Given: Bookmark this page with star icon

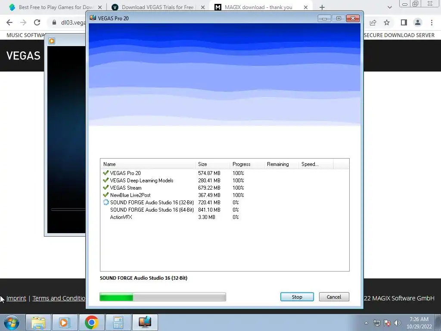Looking at the screenshot, I should click(387, 22).
